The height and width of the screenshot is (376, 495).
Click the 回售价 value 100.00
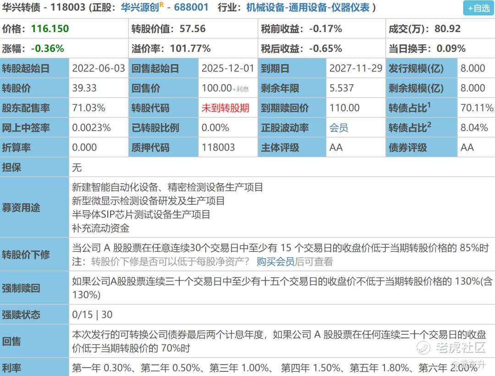click(x=216, y=88)
